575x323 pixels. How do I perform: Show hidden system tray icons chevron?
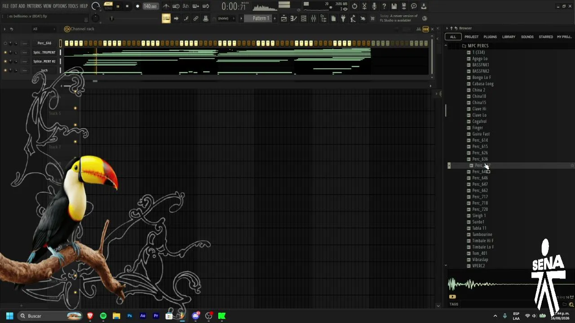click(495, 316)
